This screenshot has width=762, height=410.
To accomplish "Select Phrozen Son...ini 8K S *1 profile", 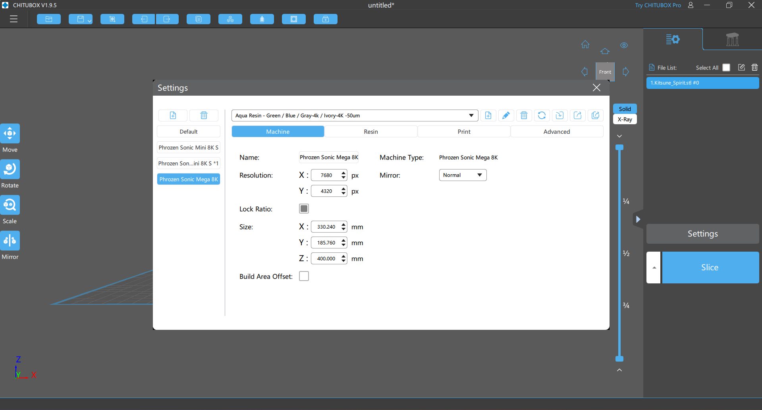I will point(189,164).
